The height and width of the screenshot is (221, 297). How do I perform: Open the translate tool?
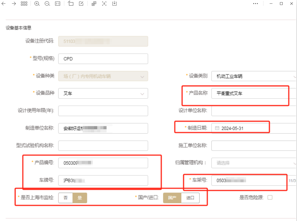coord(94,4)
